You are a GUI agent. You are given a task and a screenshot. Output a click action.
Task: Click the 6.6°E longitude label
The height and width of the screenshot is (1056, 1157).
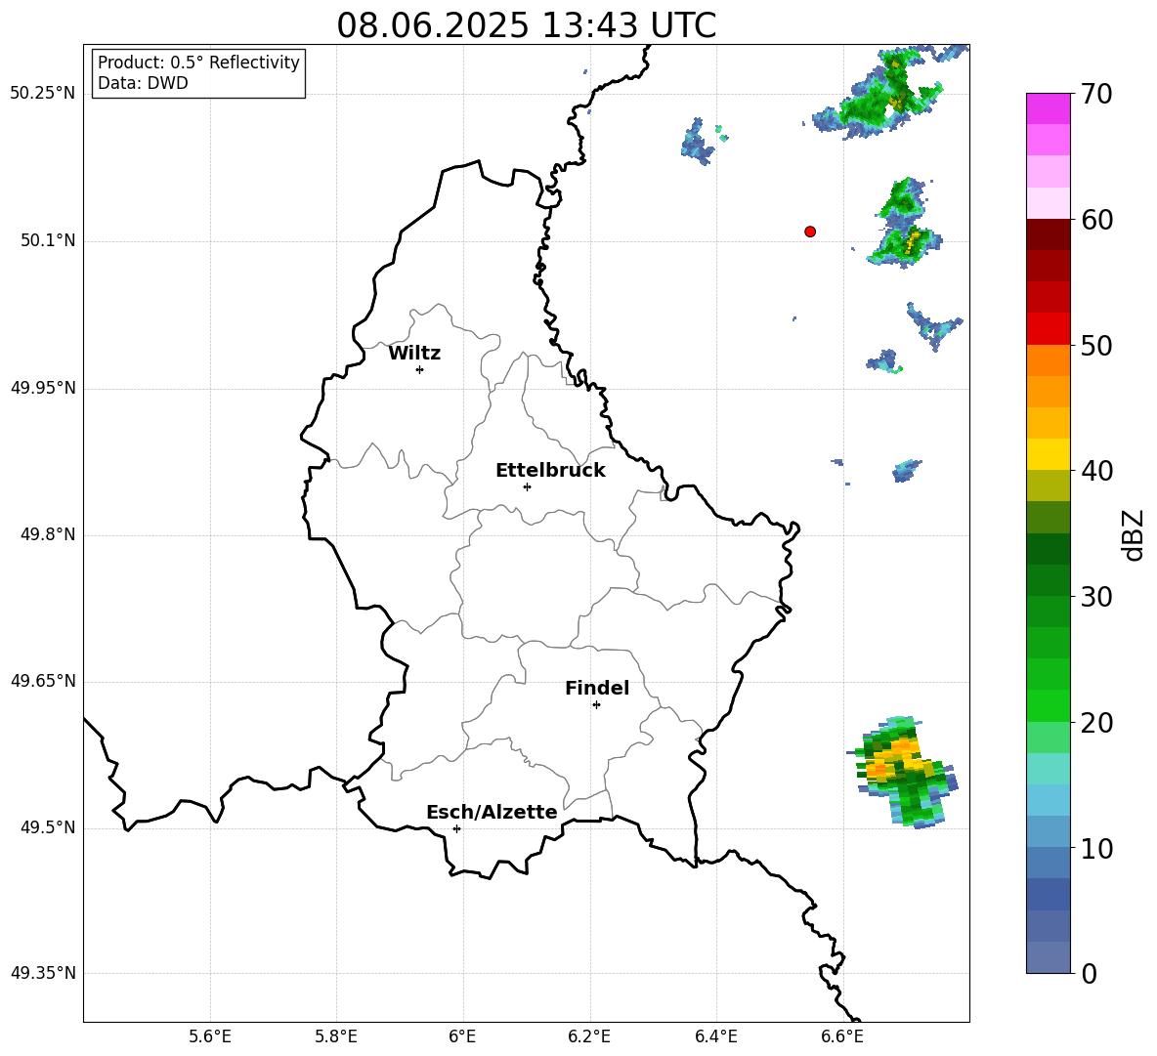coord(842,1036)
